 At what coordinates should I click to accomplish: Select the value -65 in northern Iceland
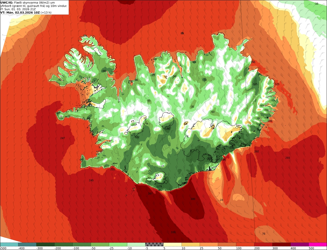pos(194,62)
